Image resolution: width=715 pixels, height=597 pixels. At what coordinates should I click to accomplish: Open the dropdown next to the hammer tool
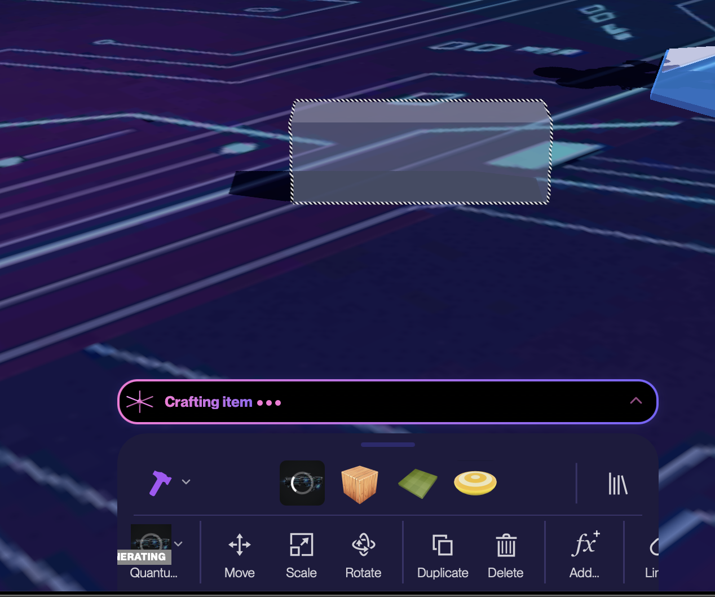click(186, 482)
